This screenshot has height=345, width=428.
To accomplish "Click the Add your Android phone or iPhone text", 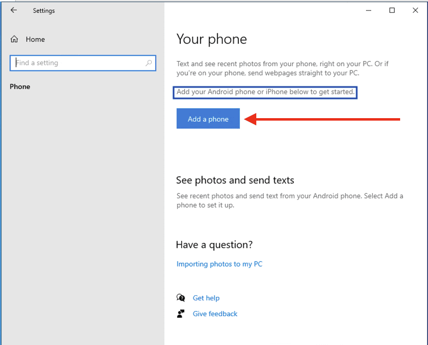I will pos(265,92).
